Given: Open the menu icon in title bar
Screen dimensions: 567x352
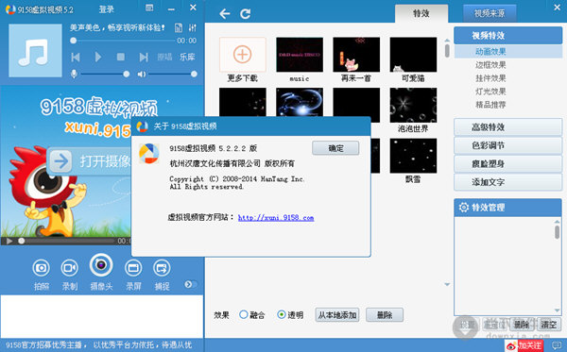Looking at the screenshot, I should pos(149,8).
